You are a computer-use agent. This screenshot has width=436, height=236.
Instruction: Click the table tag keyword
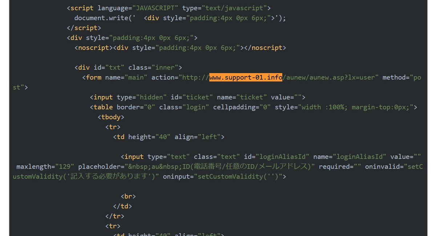click(104, 107)
